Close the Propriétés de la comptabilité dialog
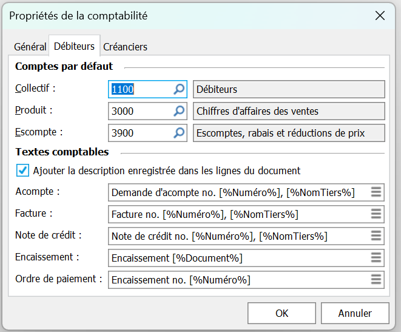This screenshot has width=401, height=332. [380, 16]
